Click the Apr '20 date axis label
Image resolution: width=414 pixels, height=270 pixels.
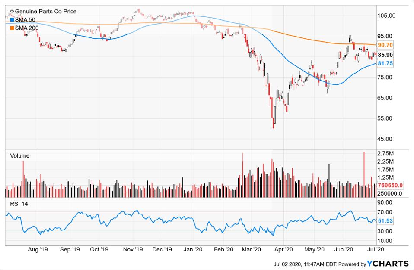283,249
